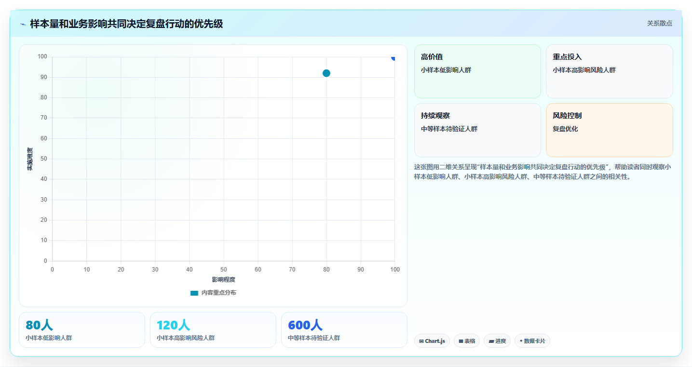The height and width of the screenshot is (367, 692).
Task: Click 小样本高影响风险人群 text in 重点投入 card
Action: point(584,70)
